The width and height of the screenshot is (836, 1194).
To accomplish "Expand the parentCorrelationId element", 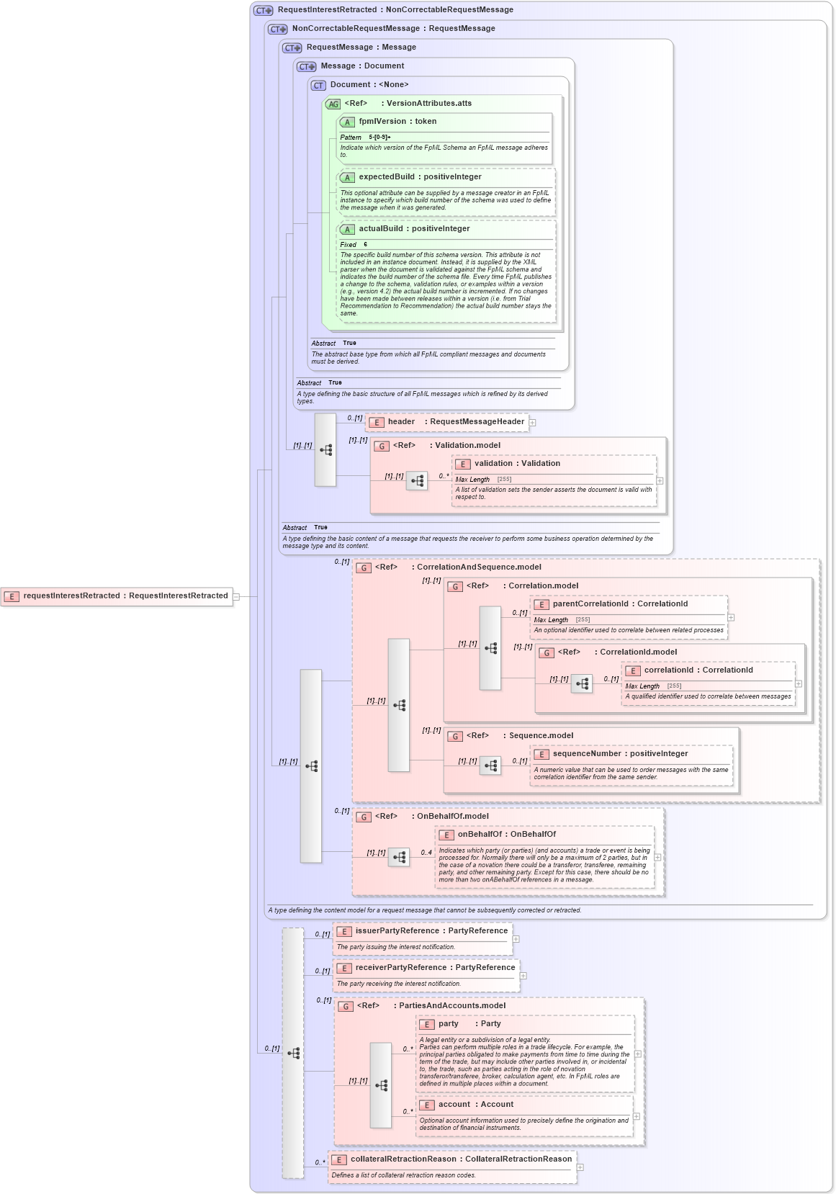I will [731, 617].
